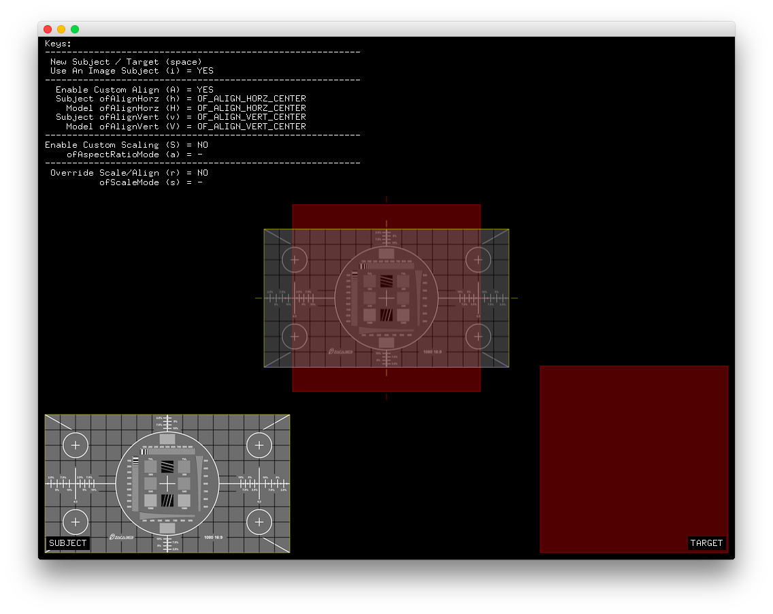Click the dark red target rectangle
The height and width of the screenshot is (614, 773).
[x=634, y=459]
